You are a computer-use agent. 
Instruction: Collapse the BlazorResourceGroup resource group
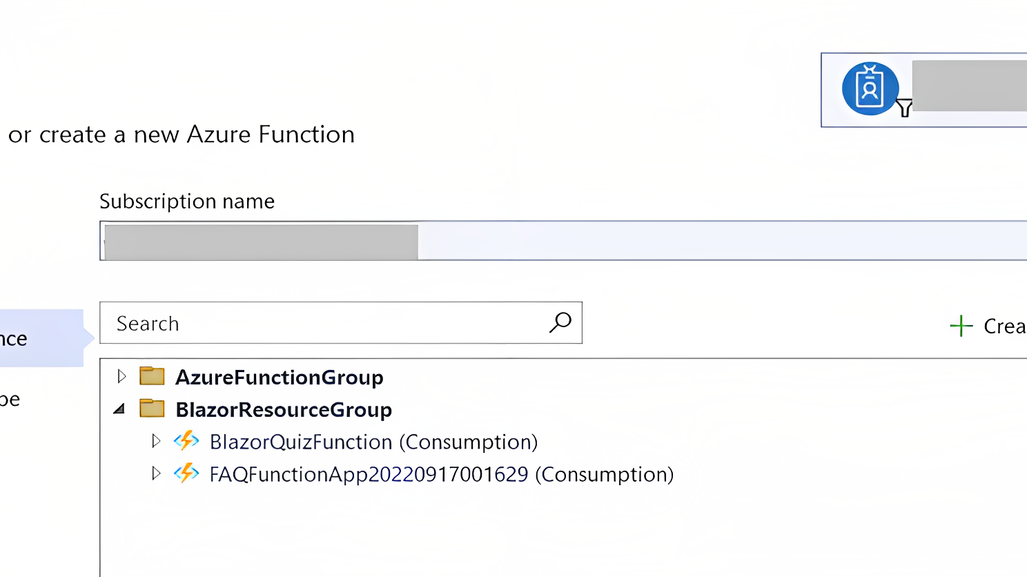(x=119, y=409)
